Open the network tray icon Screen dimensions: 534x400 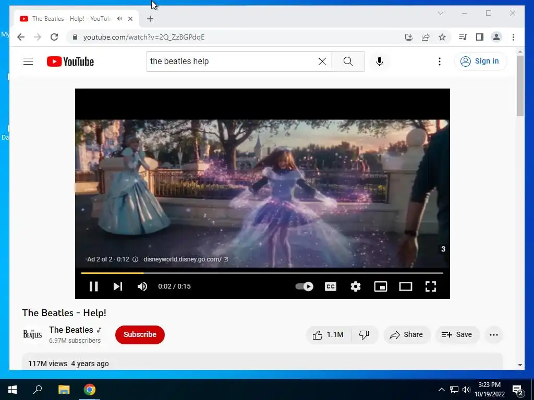[454, 390]
